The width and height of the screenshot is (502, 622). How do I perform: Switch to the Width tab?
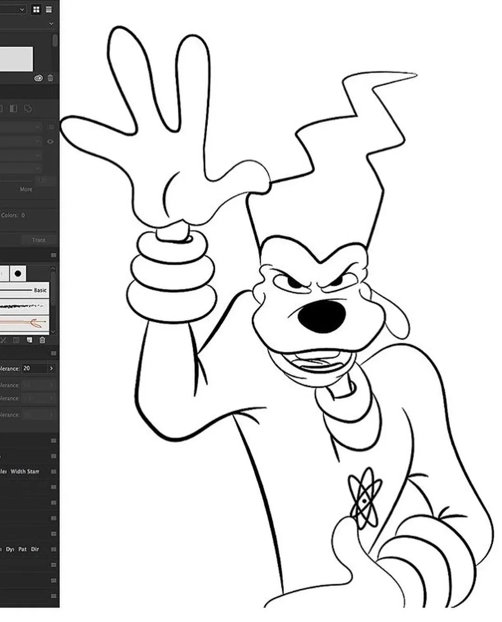pos(18,471)
